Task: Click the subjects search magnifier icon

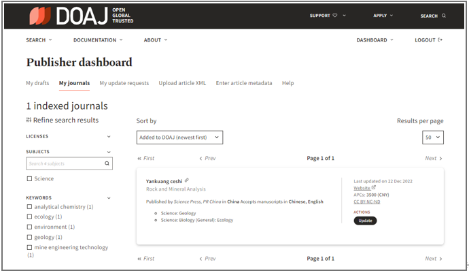Action: (x=107, y=163)
